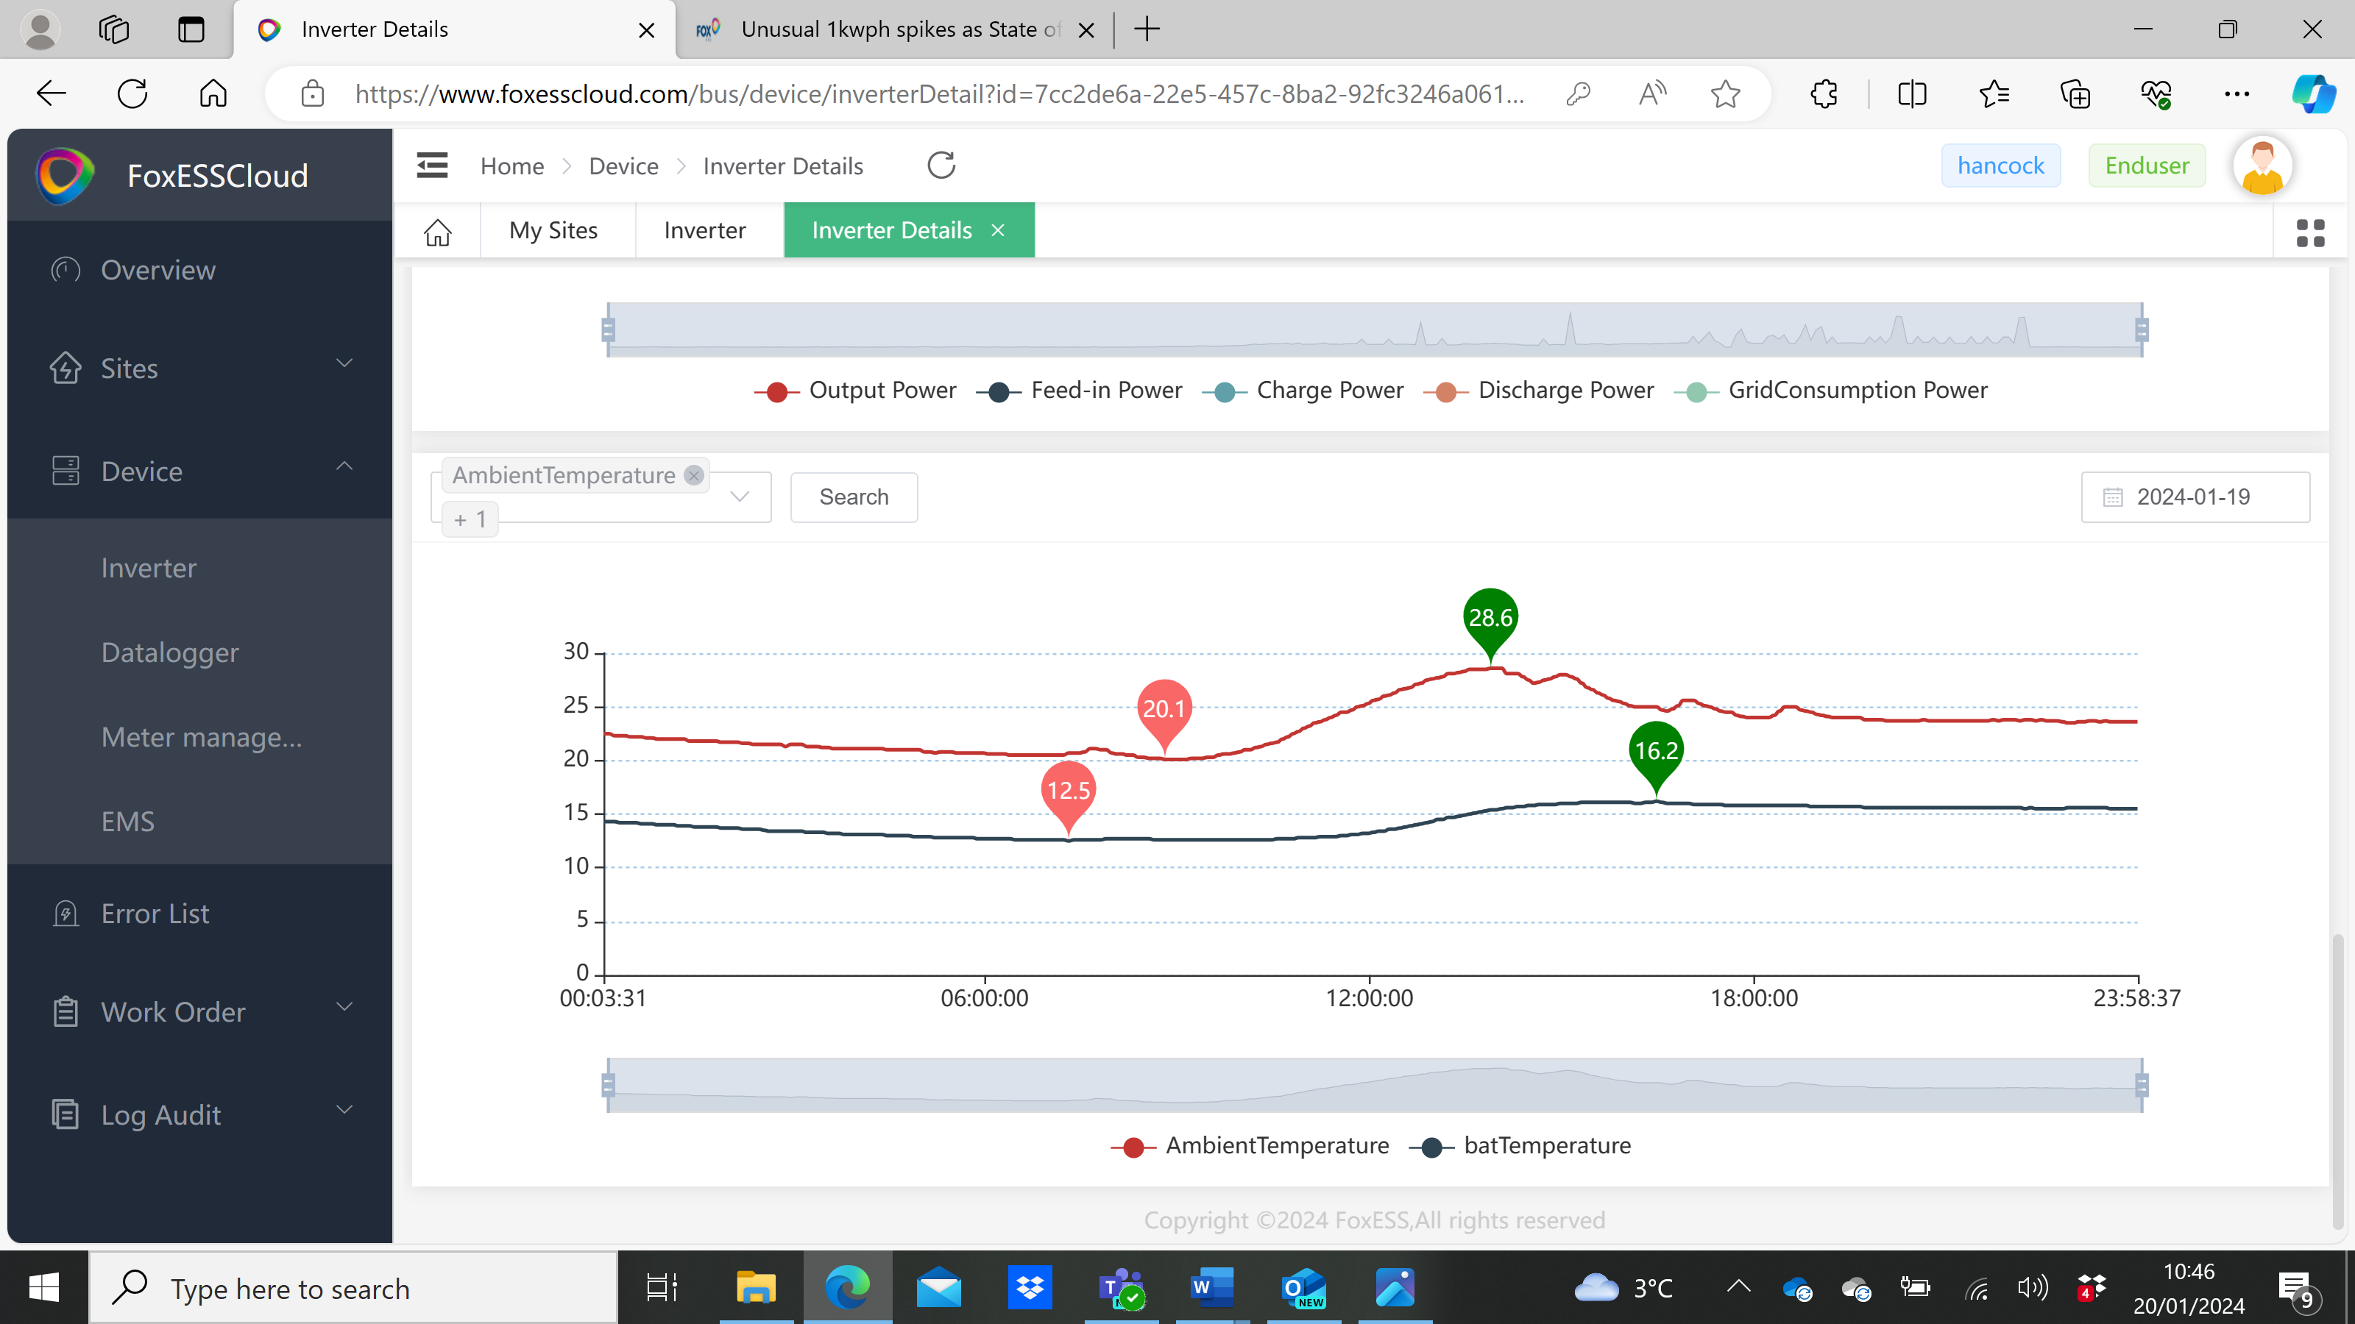Click the temperature chart zoom slider
Screen dimensions: 2355x1324
(x=1374, y=1086)
